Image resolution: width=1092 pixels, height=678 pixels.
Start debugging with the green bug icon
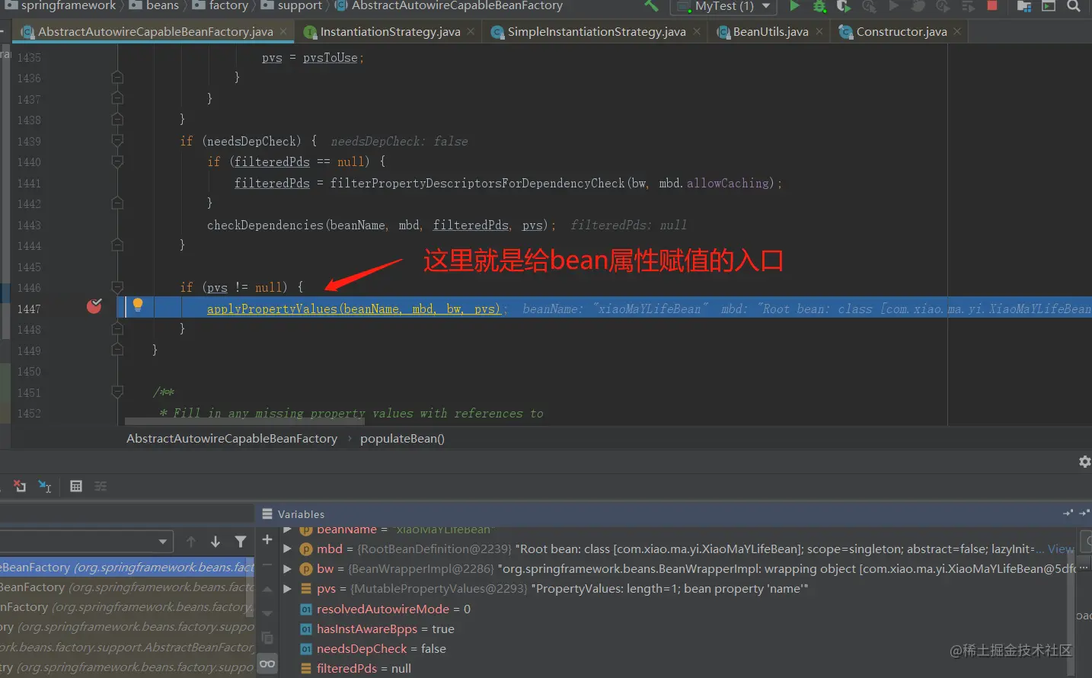(x=819, y=6)
